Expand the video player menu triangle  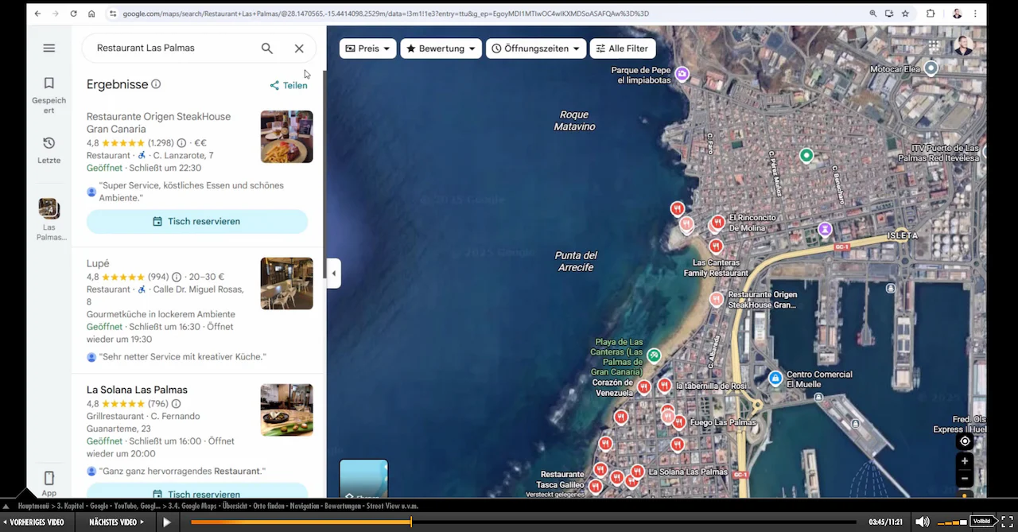[x=6, y=507]
